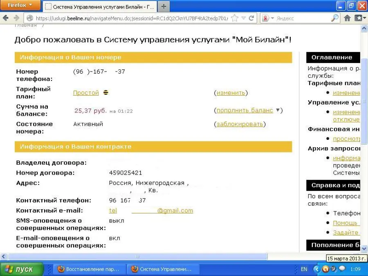368x276 pixels.
Task: Click the E-mail notification value вкл
Action: pyautogui.click(x=114, y=238)
